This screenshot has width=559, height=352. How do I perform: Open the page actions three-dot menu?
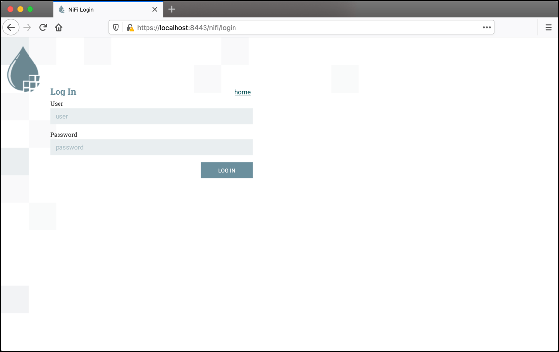[486, 27]
